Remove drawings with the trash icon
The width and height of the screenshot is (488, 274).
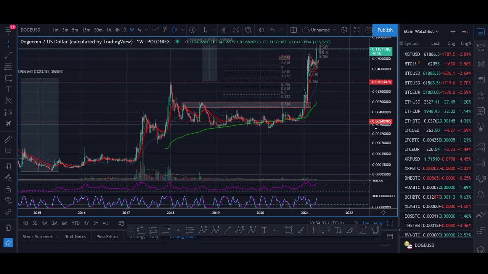pos(8,228)
